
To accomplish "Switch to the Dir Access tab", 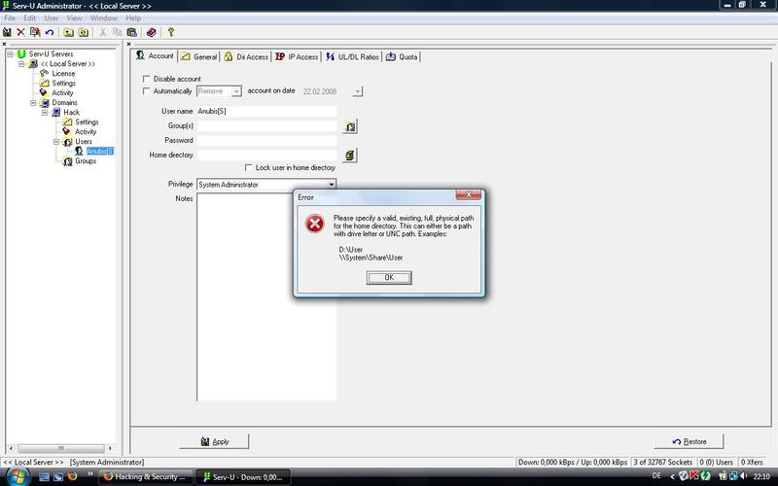I will (246, 56).
